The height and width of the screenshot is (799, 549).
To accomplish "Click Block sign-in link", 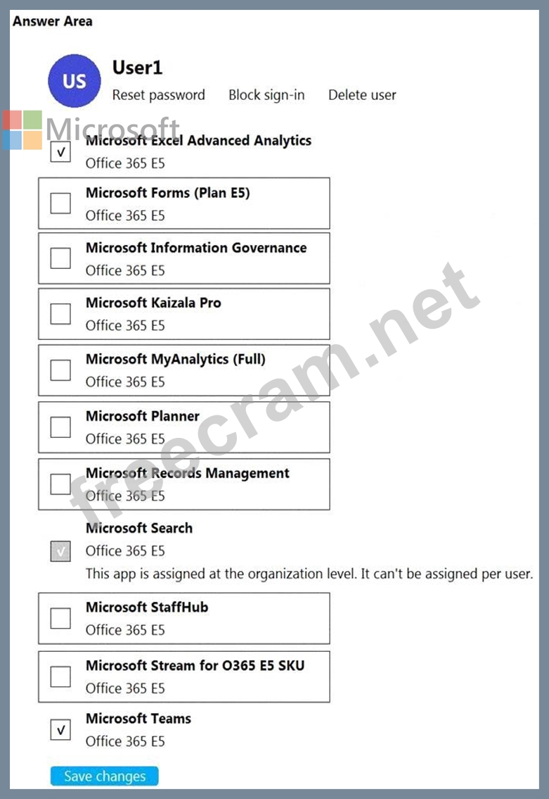I will coord(266,95).
